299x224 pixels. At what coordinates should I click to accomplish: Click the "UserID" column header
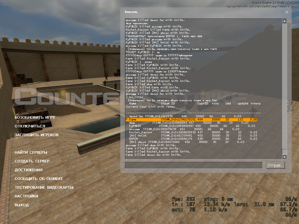pyautogui.click(x=203, y=104)
